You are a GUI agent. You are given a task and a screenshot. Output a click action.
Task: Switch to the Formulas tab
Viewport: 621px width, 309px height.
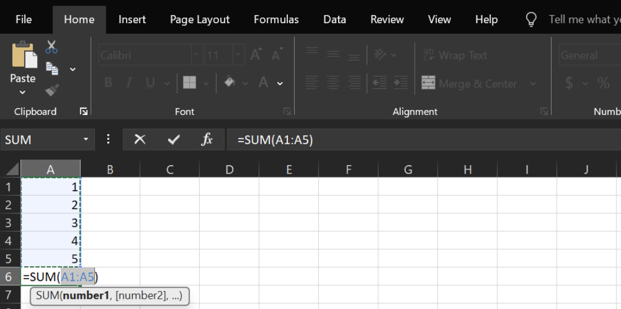pyautogui.click(x=276, y=19)
